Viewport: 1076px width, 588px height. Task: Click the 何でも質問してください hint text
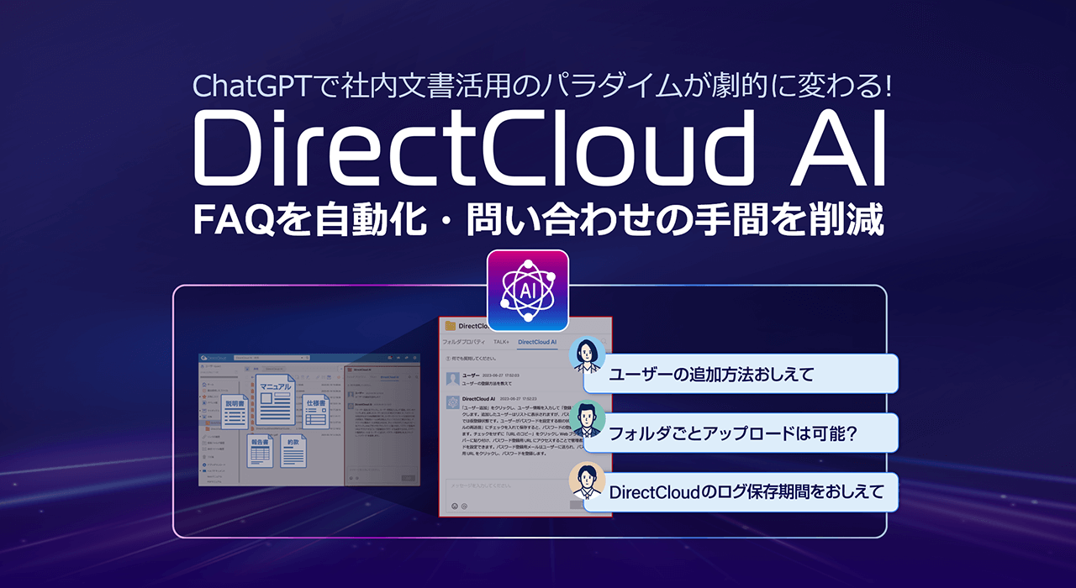pyautogui.click(x=472, y=358)
